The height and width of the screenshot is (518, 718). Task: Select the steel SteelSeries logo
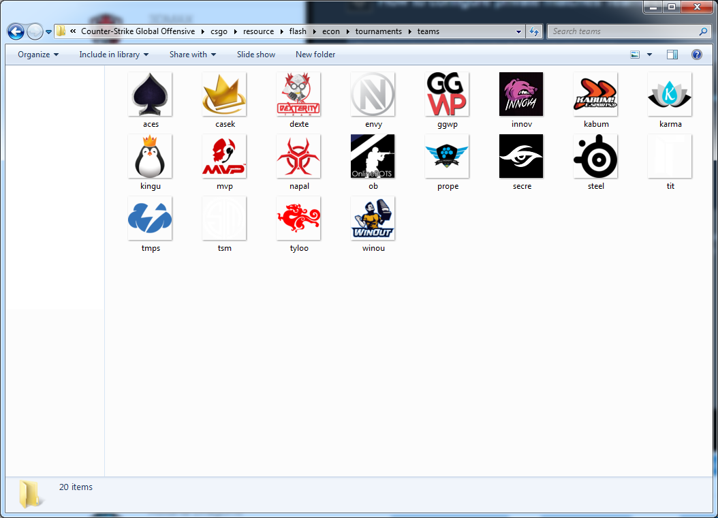click(x=595, y=156)
